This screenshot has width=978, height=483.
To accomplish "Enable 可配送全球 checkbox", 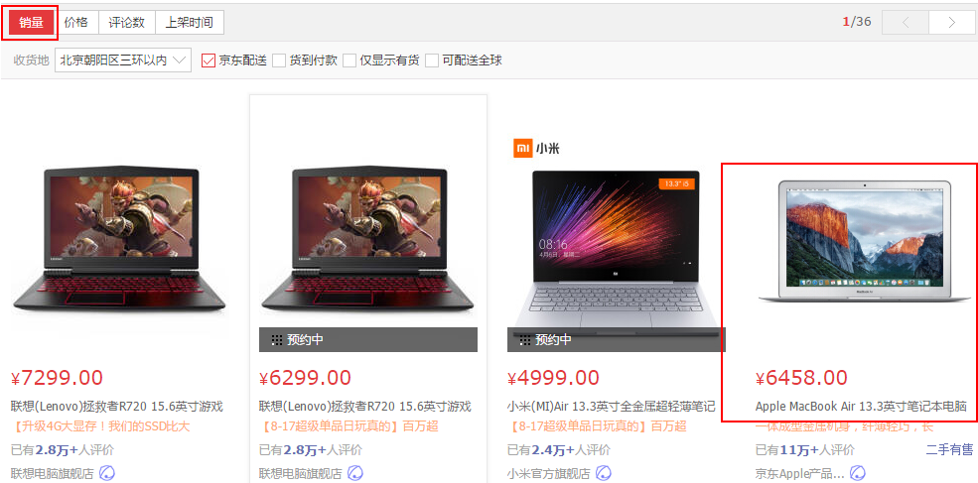I will coord(432,60).
